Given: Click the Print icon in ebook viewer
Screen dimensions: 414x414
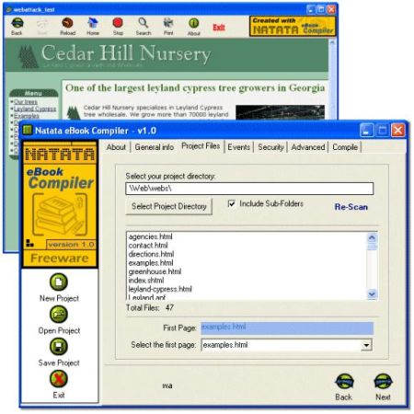Looking at the screenshot, I should tap(168, 23).
